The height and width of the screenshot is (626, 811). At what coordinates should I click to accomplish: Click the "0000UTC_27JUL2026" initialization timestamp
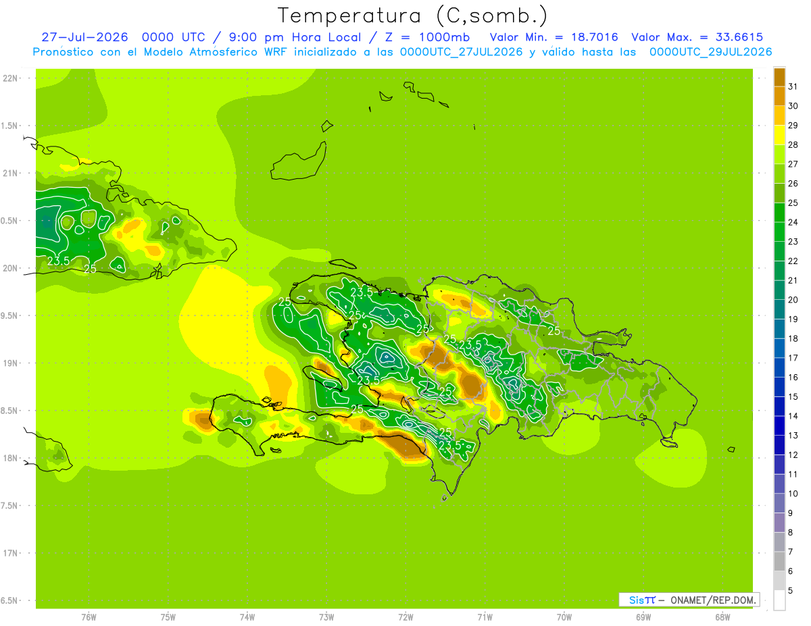tap(461, 52)
